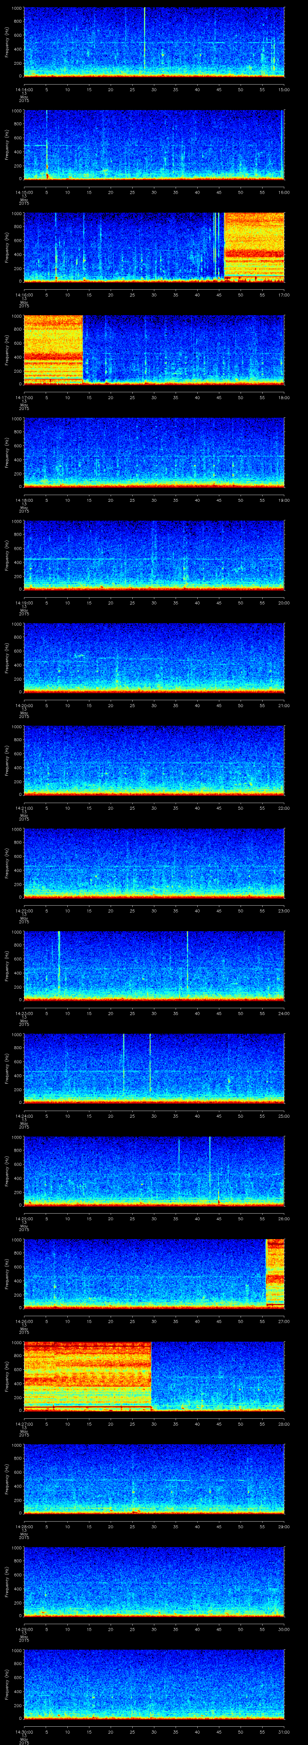This screenshot has height=1745, width=308.
Task: Click the '28:00' end time label
Action: [284, 1423]
